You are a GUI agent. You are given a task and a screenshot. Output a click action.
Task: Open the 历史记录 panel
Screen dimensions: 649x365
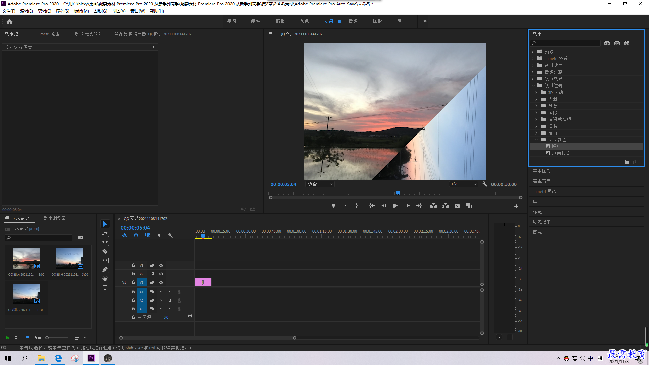tap(542, 222)
